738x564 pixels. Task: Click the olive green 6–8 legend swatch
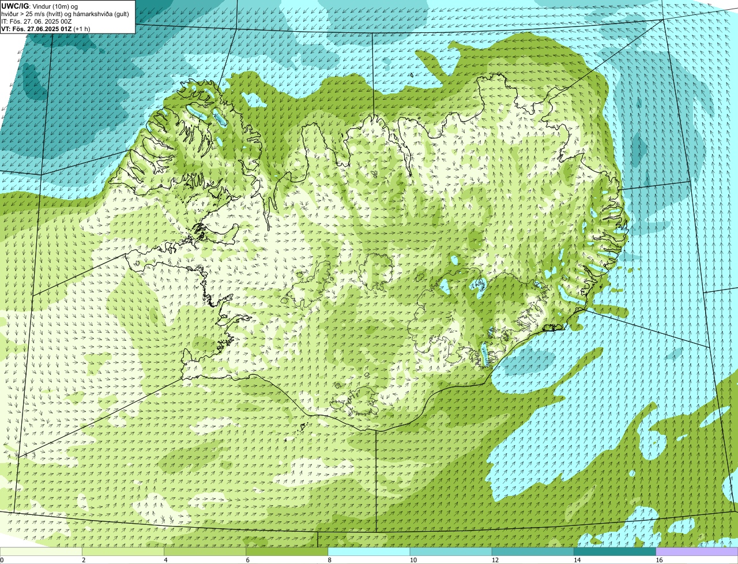pos(287,551)
